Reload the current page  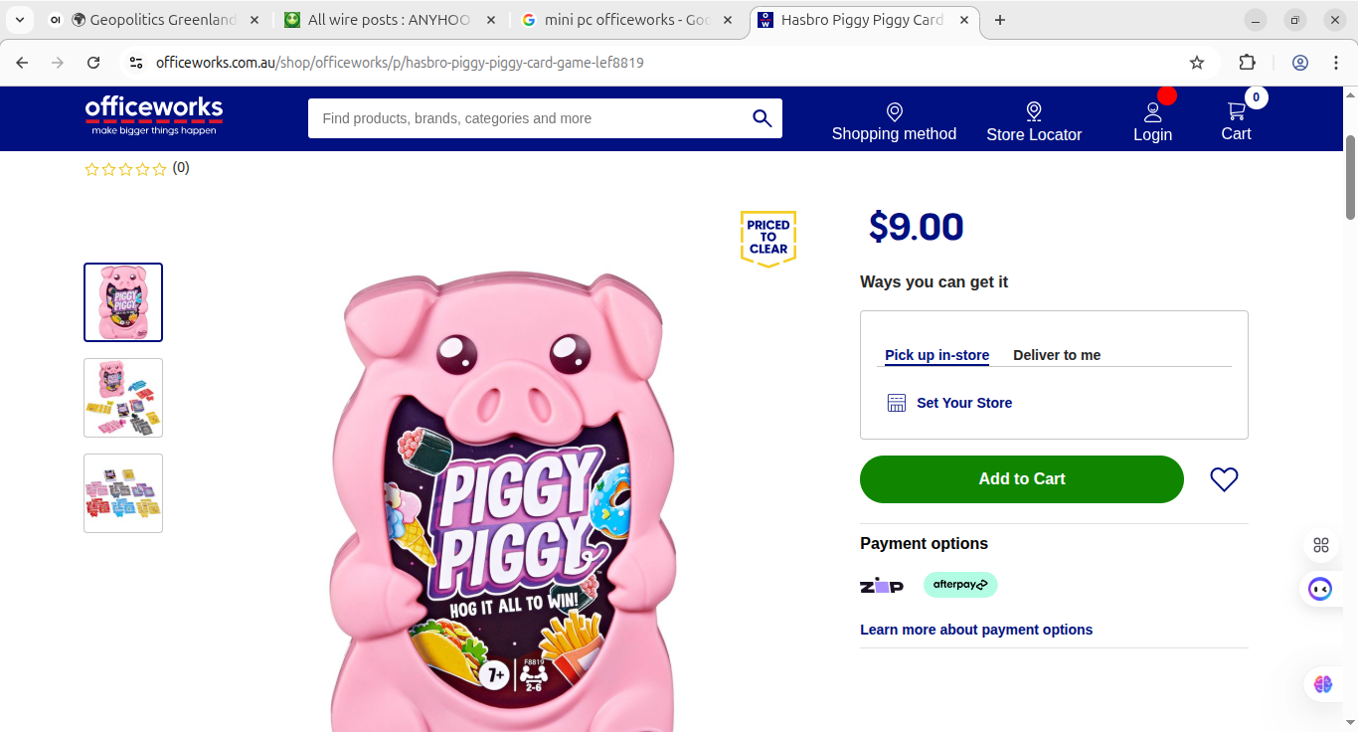[93, 63]
